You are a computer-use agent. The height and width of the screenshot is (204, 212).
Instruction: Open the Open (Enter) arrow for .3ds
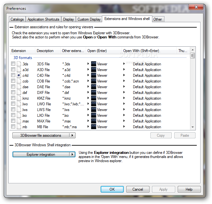(x=88, y=63)
